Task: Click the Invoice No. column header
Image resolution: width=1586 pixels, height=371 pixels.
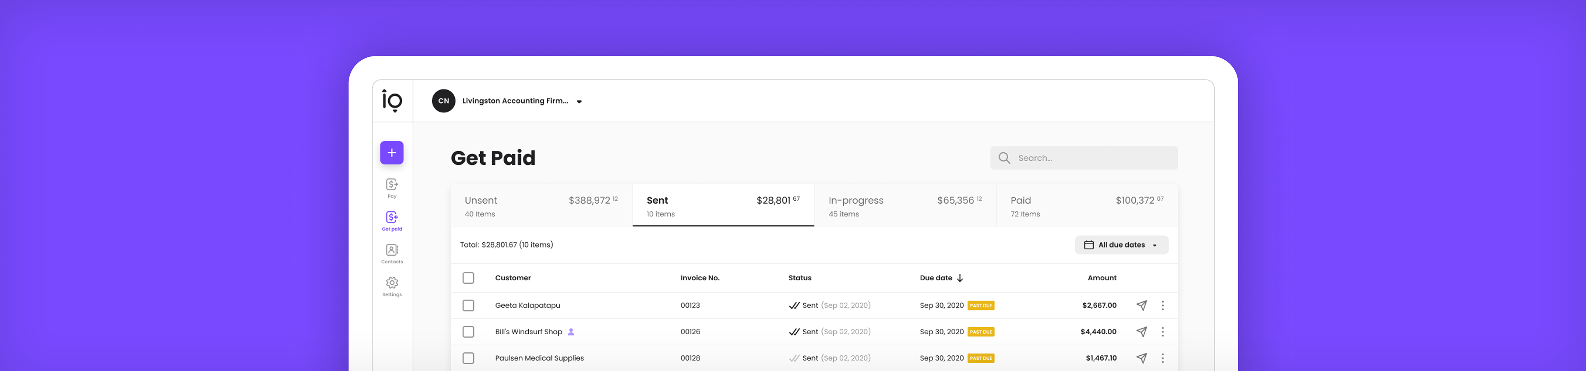Action: pos(700,278)
